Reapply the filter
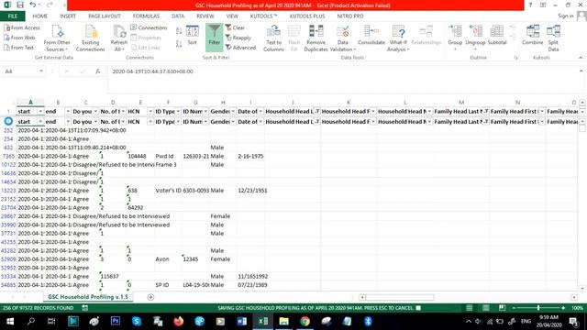The height and width of the screenshot is (330, 587). tap(238, 38)
